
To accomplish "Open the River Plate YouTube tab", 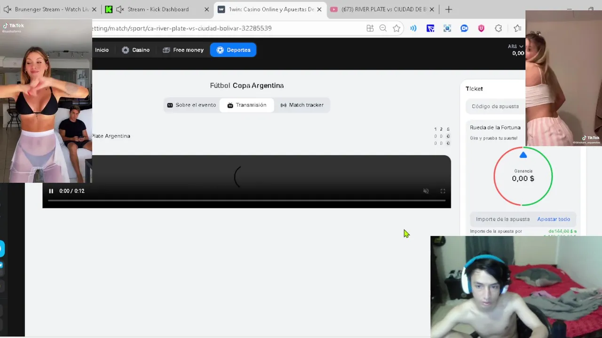I will (x=383, y=9).
